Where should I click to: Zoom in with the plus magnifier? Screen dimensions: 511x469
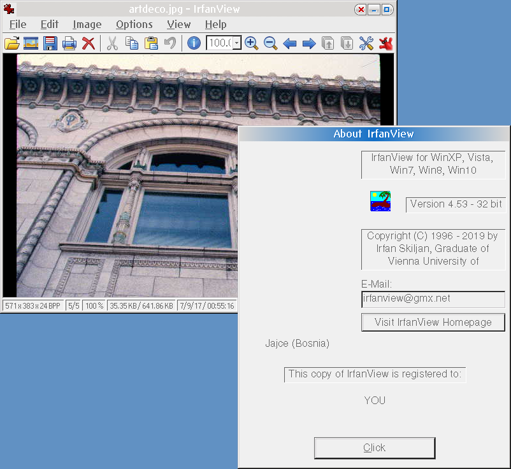[x=251, y=43]
